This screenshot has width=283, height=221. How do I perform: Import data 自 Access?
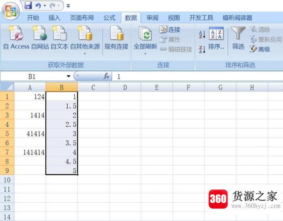coord(16,37)
